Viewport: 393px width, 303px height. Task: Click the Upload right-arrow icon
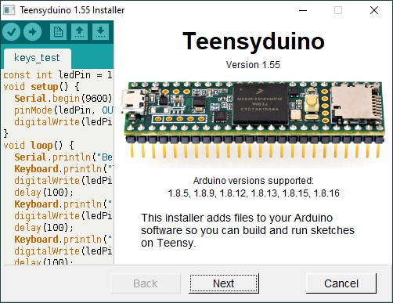pyautogui.click(x=32, y=32)
